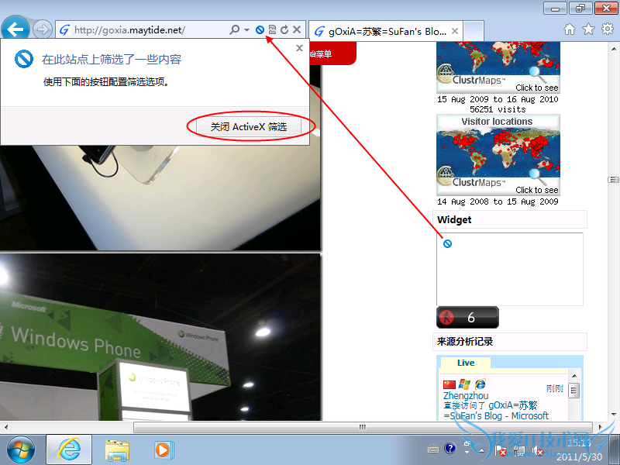Click the page vertical scrollbar down arrow
The height and width of the screenshot is (465, 620).
click(x=614, y=415)
